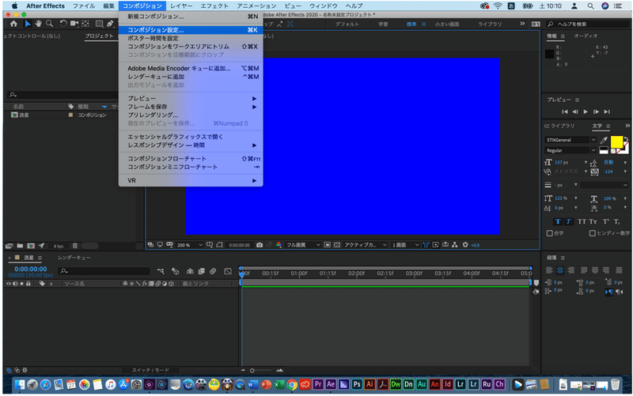Switch to the オーディオ panel tab
This screenshot has height=396, width=633.
tap(586, 36)
